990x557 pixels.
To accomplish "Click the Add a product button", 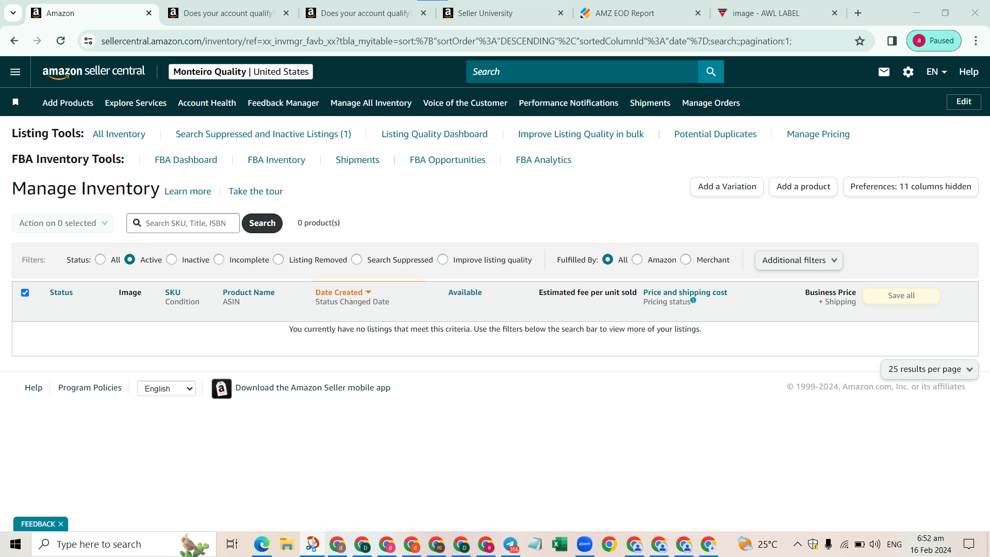I will [803, 187].
